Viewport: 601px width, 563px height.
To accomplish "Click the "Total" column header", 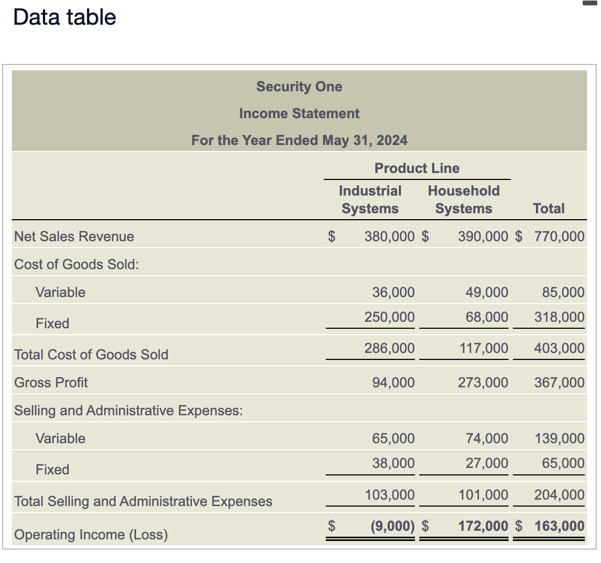I will (548, 208).
